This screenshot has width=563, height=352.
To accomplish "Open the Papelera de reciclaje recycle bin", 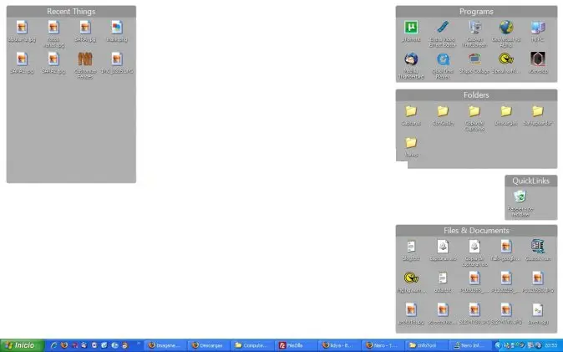I will (x=520, y=196).
